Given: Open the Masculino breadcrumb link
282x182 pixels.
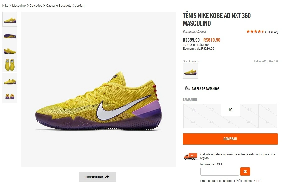Looking at the screenshot, I should [x=19, y=5].
